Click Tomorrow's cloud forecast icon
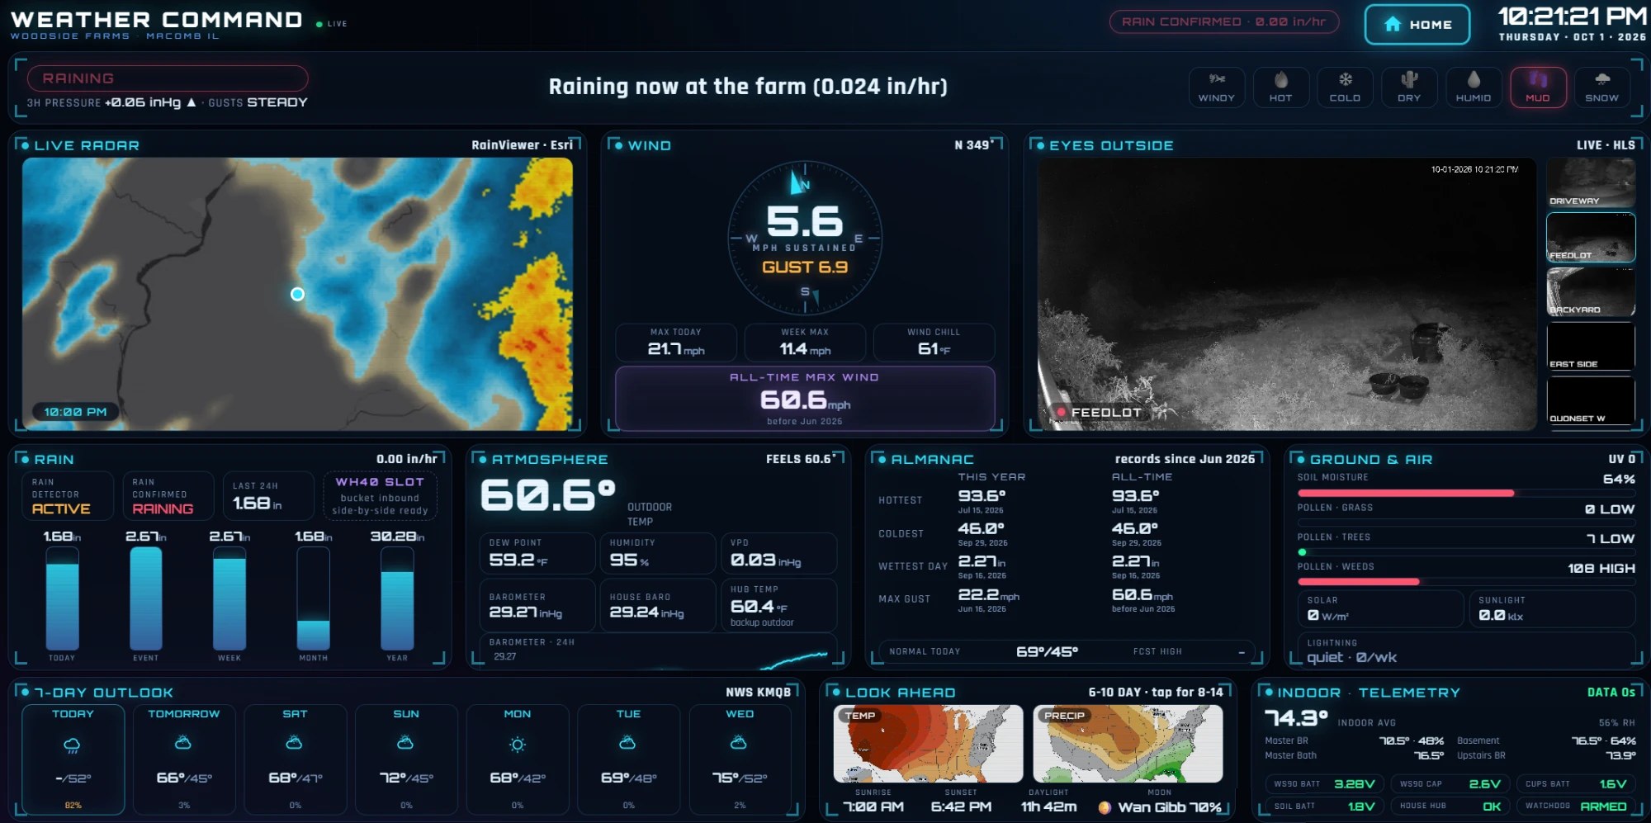The width and height of the screenshot is (1651, 823). [183, 744]
